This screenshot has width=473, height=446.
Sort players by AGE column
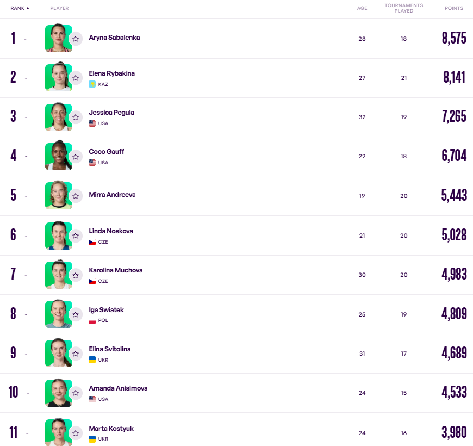(x=362, y=8)
